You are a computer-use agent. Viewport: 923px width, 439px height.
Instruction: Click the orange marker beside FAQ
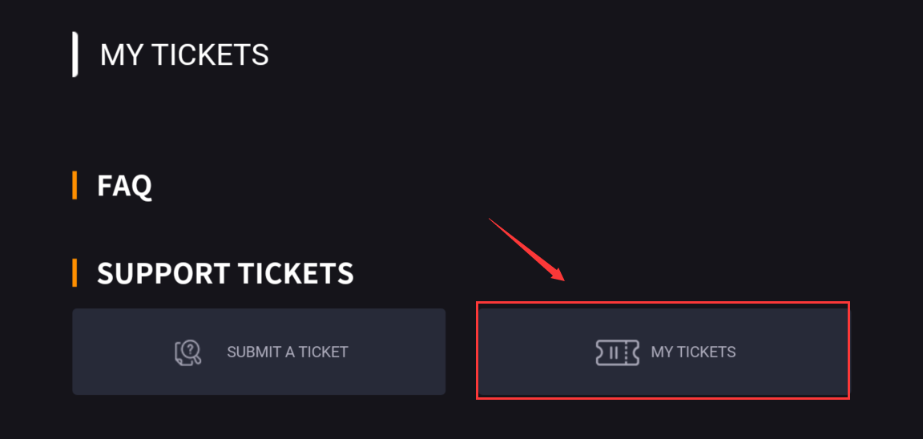75,185
